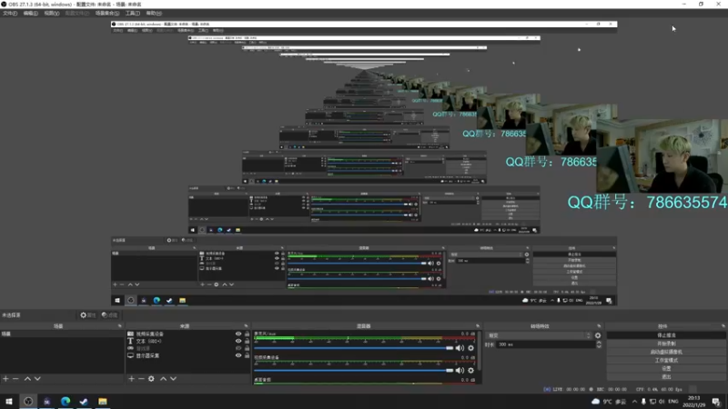Toggle visibility eye of 文本 (GDI+) source
728x409 pixels.
(x=238, y=341)
